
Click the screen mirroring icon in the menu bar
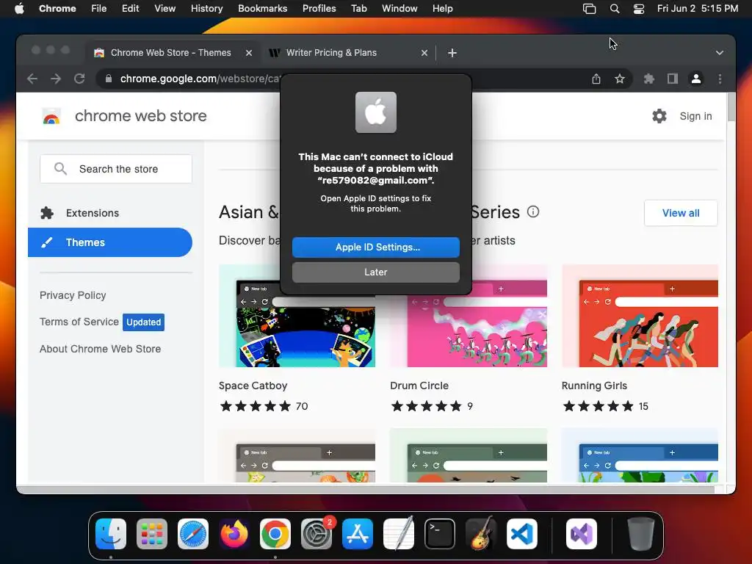pyautogui.click(x=589, y=9)
